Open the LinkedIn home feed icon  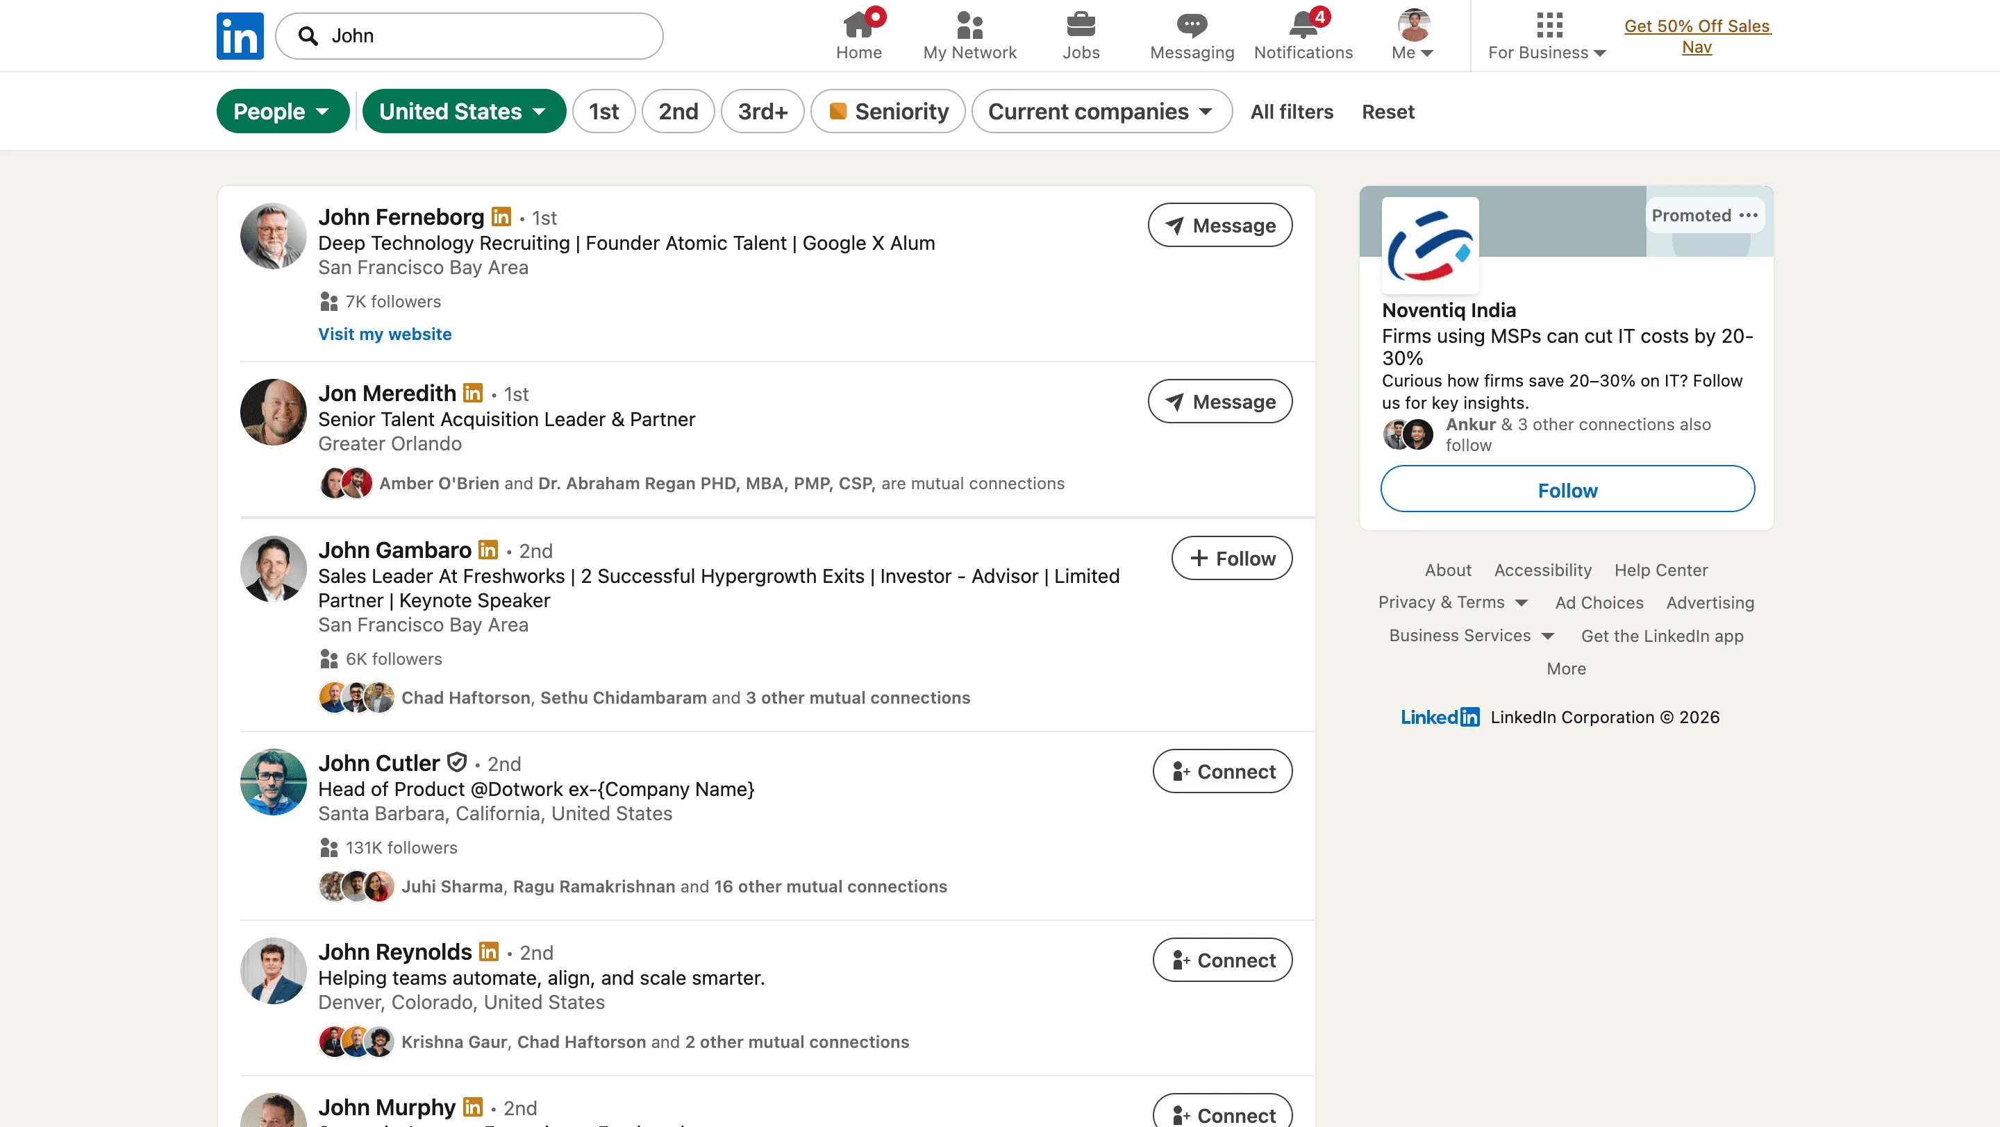click(x=859, y=26)
